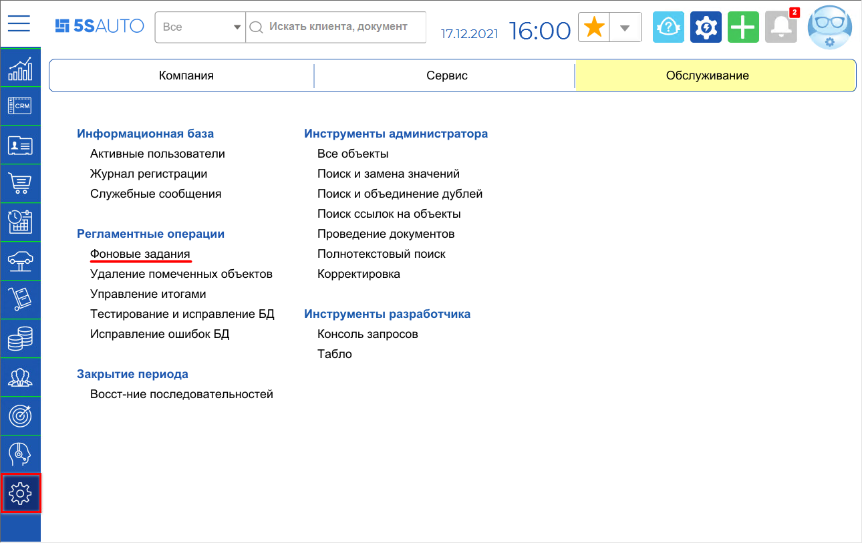
Task: Open the search scope dropdown showing Все
Action: 200,27
